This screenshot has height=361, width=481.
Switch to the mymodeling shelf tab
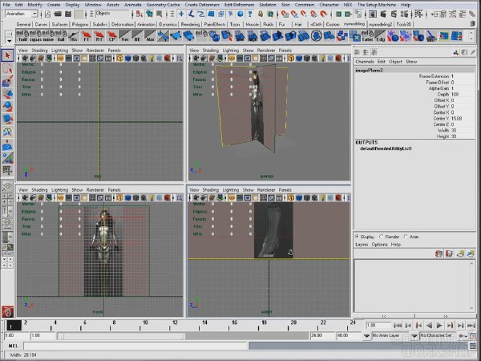point(354,24)
